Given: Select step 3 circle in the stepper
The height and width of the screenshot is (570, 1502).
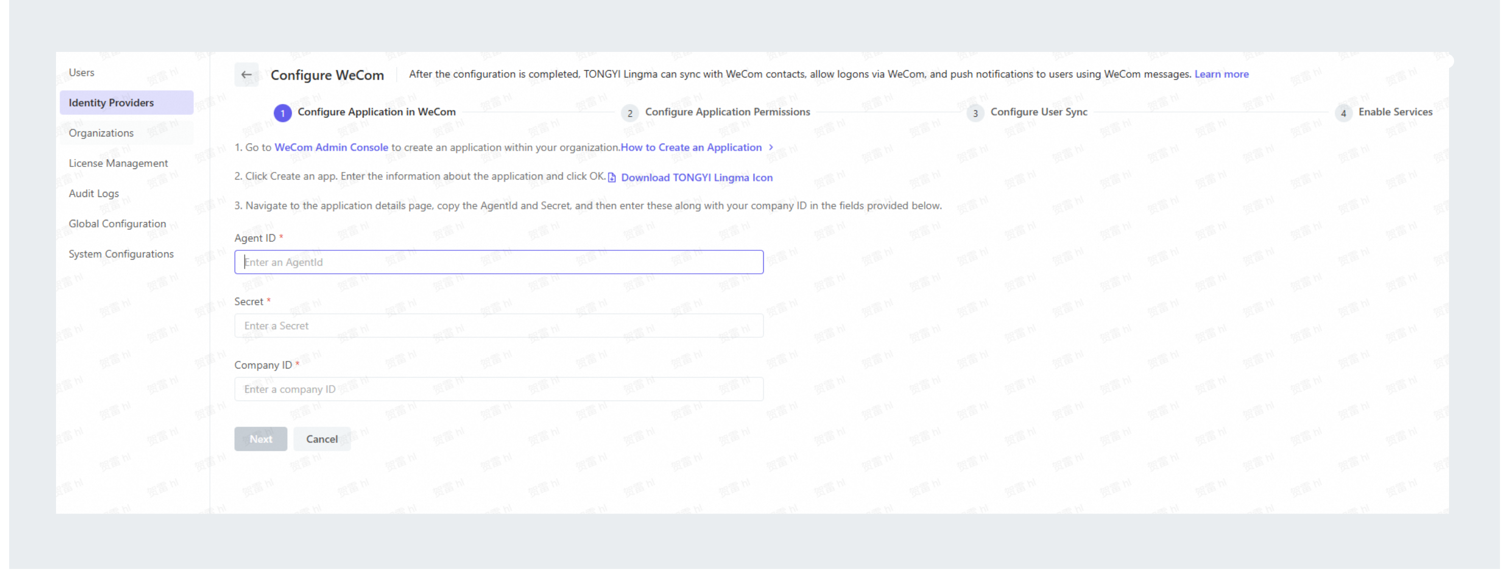Looking at the screenshot, I should pyautogui.click(x=975, y=113).
